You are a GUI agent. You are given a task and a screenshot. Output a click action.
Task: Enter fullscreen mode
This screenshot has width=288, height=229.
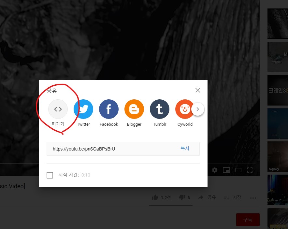pos(250,170)
